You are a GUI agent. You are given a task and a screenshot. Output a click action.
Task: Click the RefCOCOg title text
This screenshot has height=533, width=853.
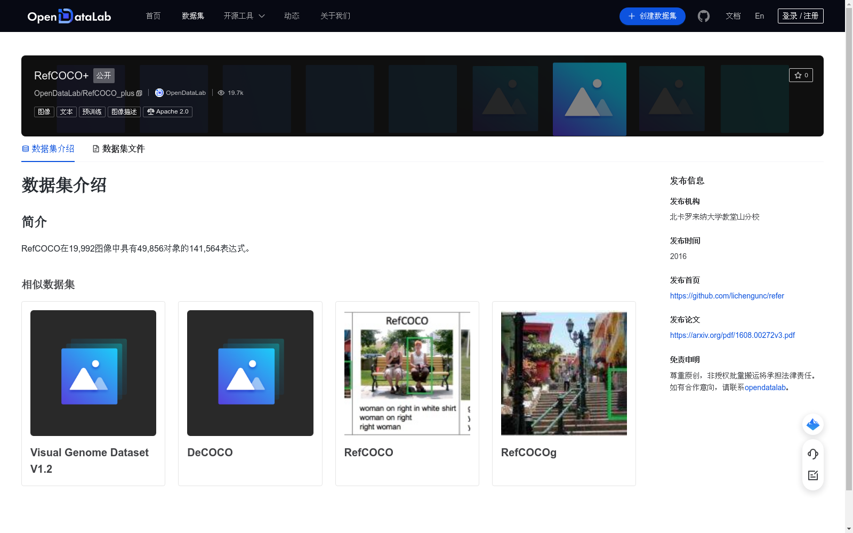(529, 453)
